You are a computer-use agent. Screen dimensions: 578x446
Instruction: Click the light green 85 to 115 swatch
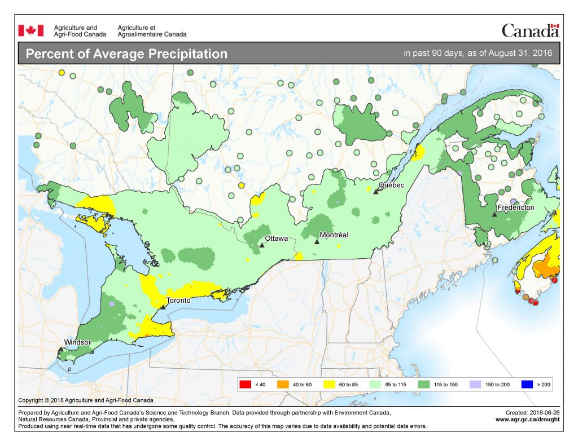tap(375, 384)
